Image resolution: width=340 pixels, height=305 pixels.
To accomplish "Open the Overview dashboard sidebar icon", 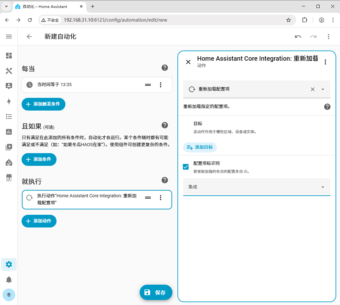I will (9, 56).
